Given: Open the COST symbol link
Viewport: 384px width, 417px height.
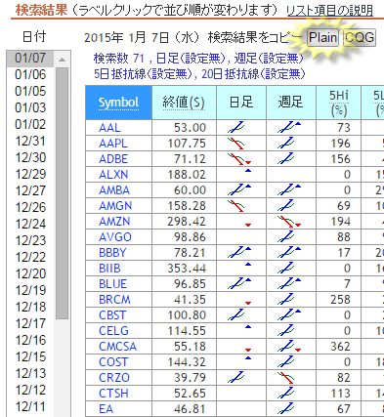Looking at the screenshot, I should coord(113,362).
